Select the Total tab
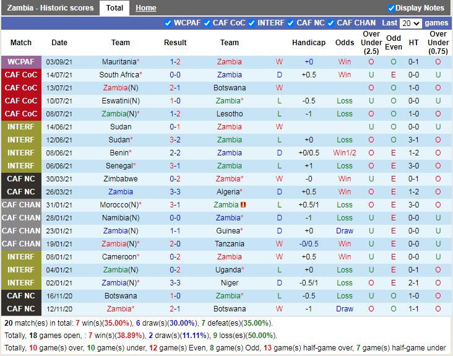This screenshot has height=356, width=453. click(x=114, y=8)
